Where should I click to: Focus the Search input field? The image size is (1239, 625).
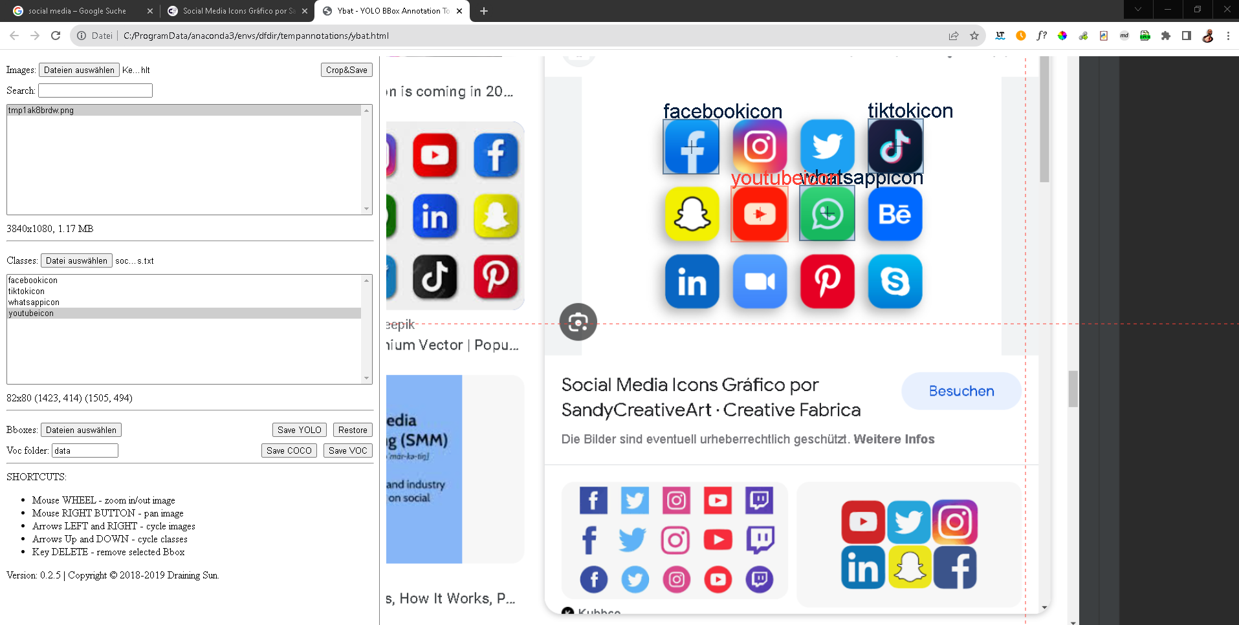click(95, 90)
